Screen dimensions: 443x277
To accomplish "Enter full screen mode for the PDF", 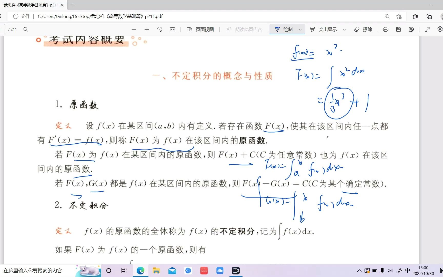I will click(427, 29).
